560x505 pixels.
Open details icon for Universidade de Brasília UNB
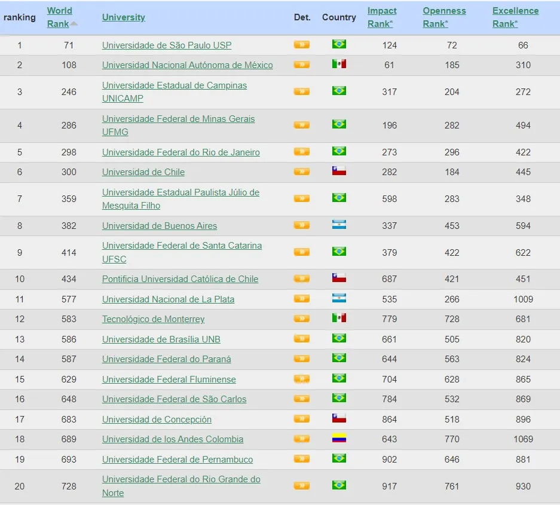[x=302, y=339]
